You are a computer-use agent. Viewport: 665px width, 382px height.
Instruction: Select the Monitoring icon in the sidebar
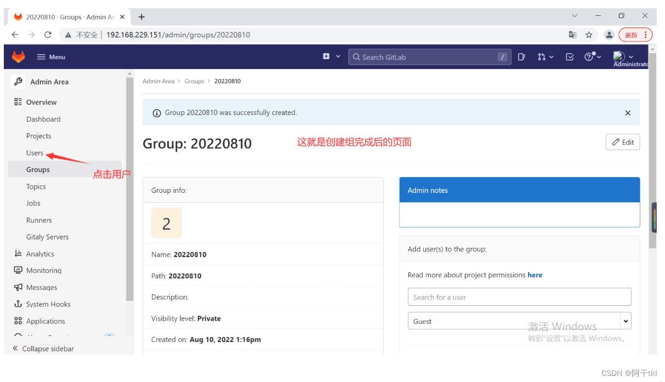pyautogui.click(x=18, y=270)
